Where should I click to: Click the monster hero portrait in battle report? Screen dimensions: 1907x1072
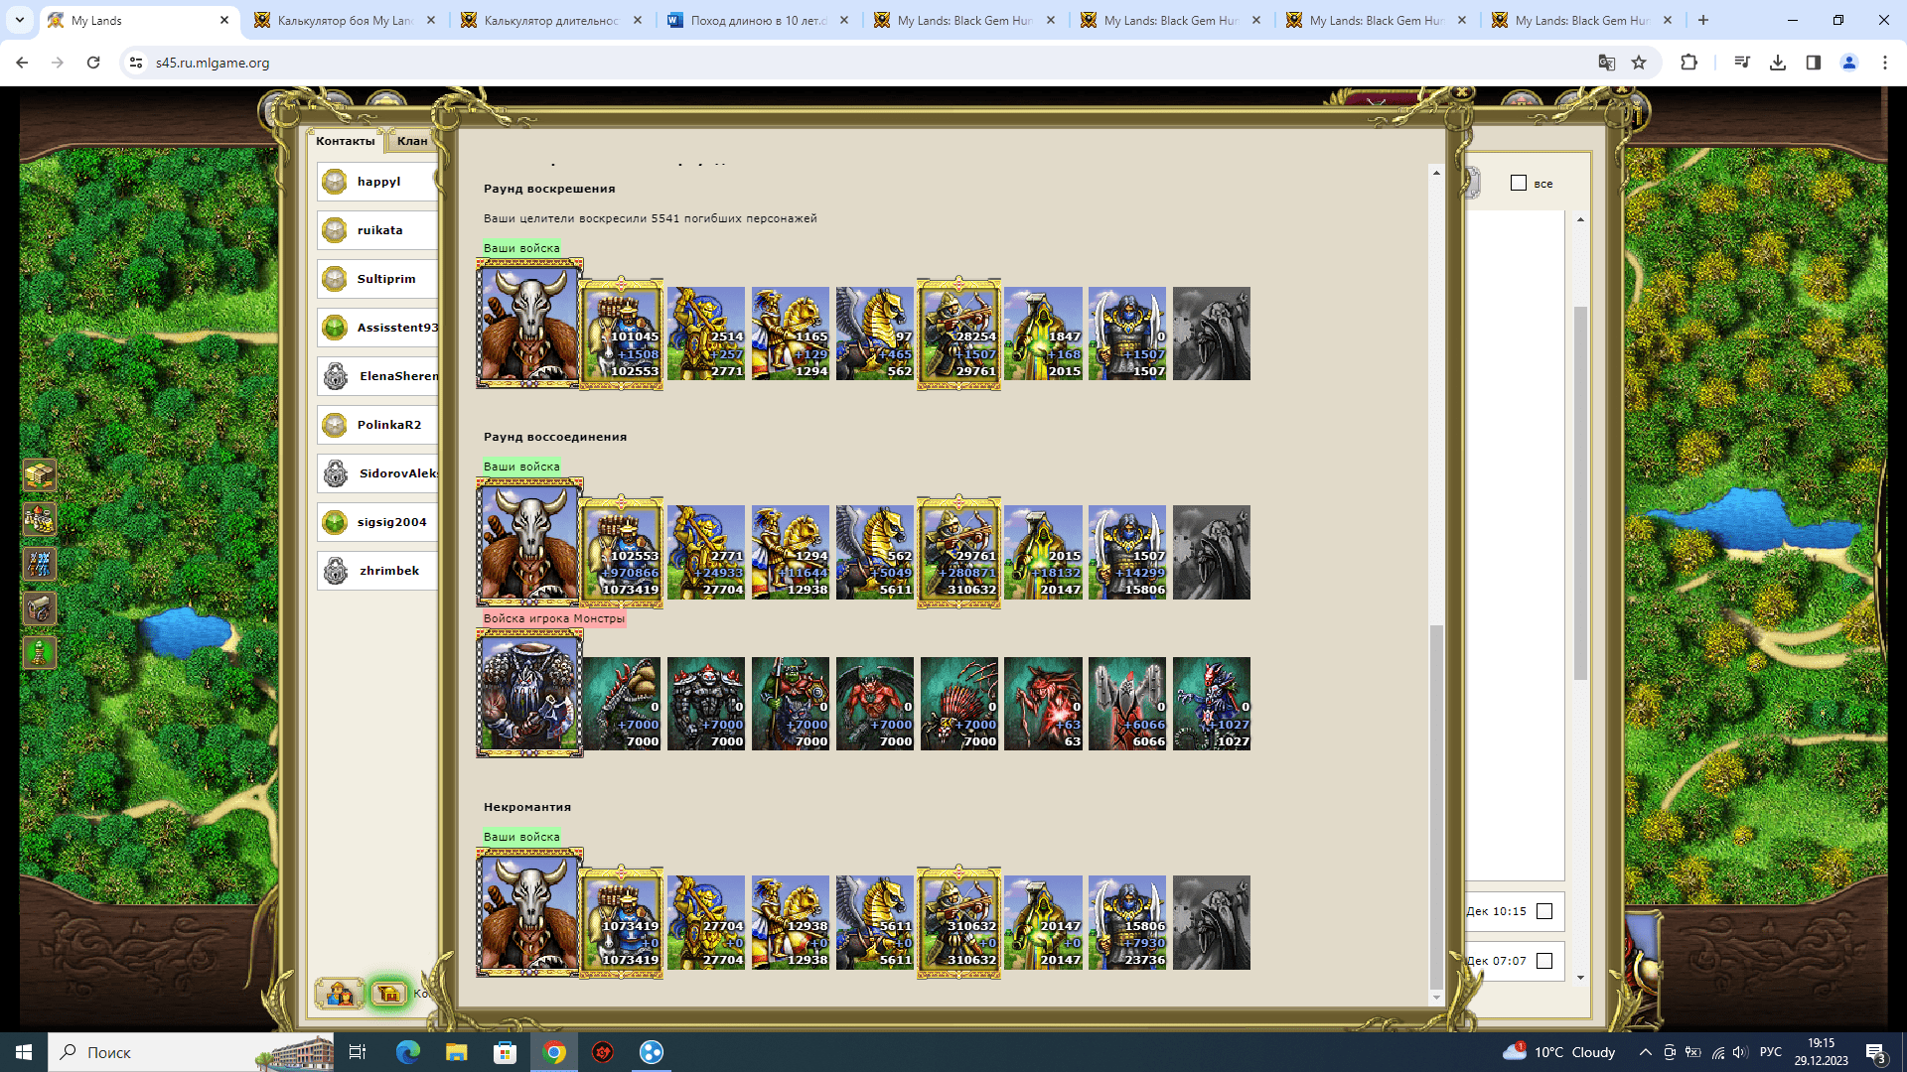point(529,694)
